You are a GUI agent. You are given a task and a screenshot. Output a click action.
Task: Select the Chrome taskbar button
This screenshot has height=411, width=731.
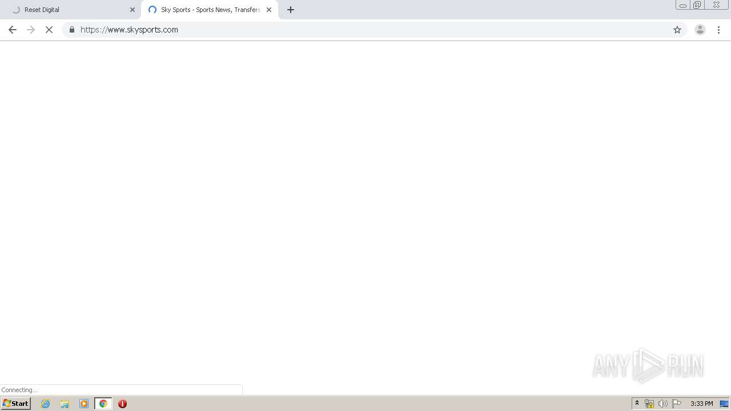tap(103, 404)
